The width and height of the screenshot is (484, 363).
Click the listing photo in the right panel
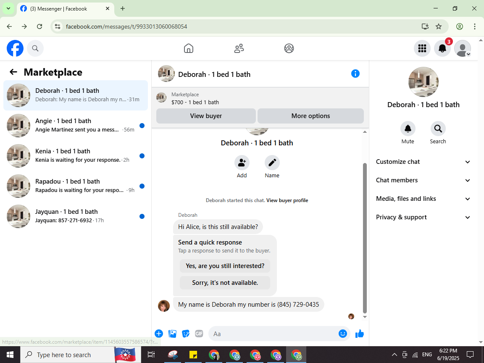(x=423, y=82)
